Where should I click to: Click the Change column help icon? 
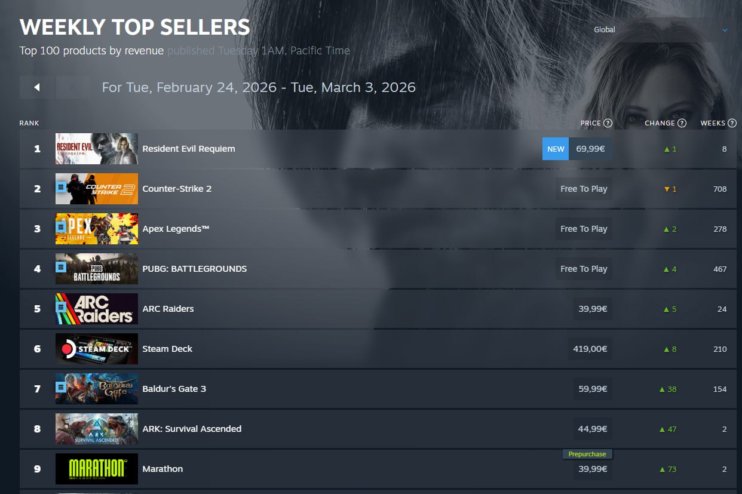[682, 123]
